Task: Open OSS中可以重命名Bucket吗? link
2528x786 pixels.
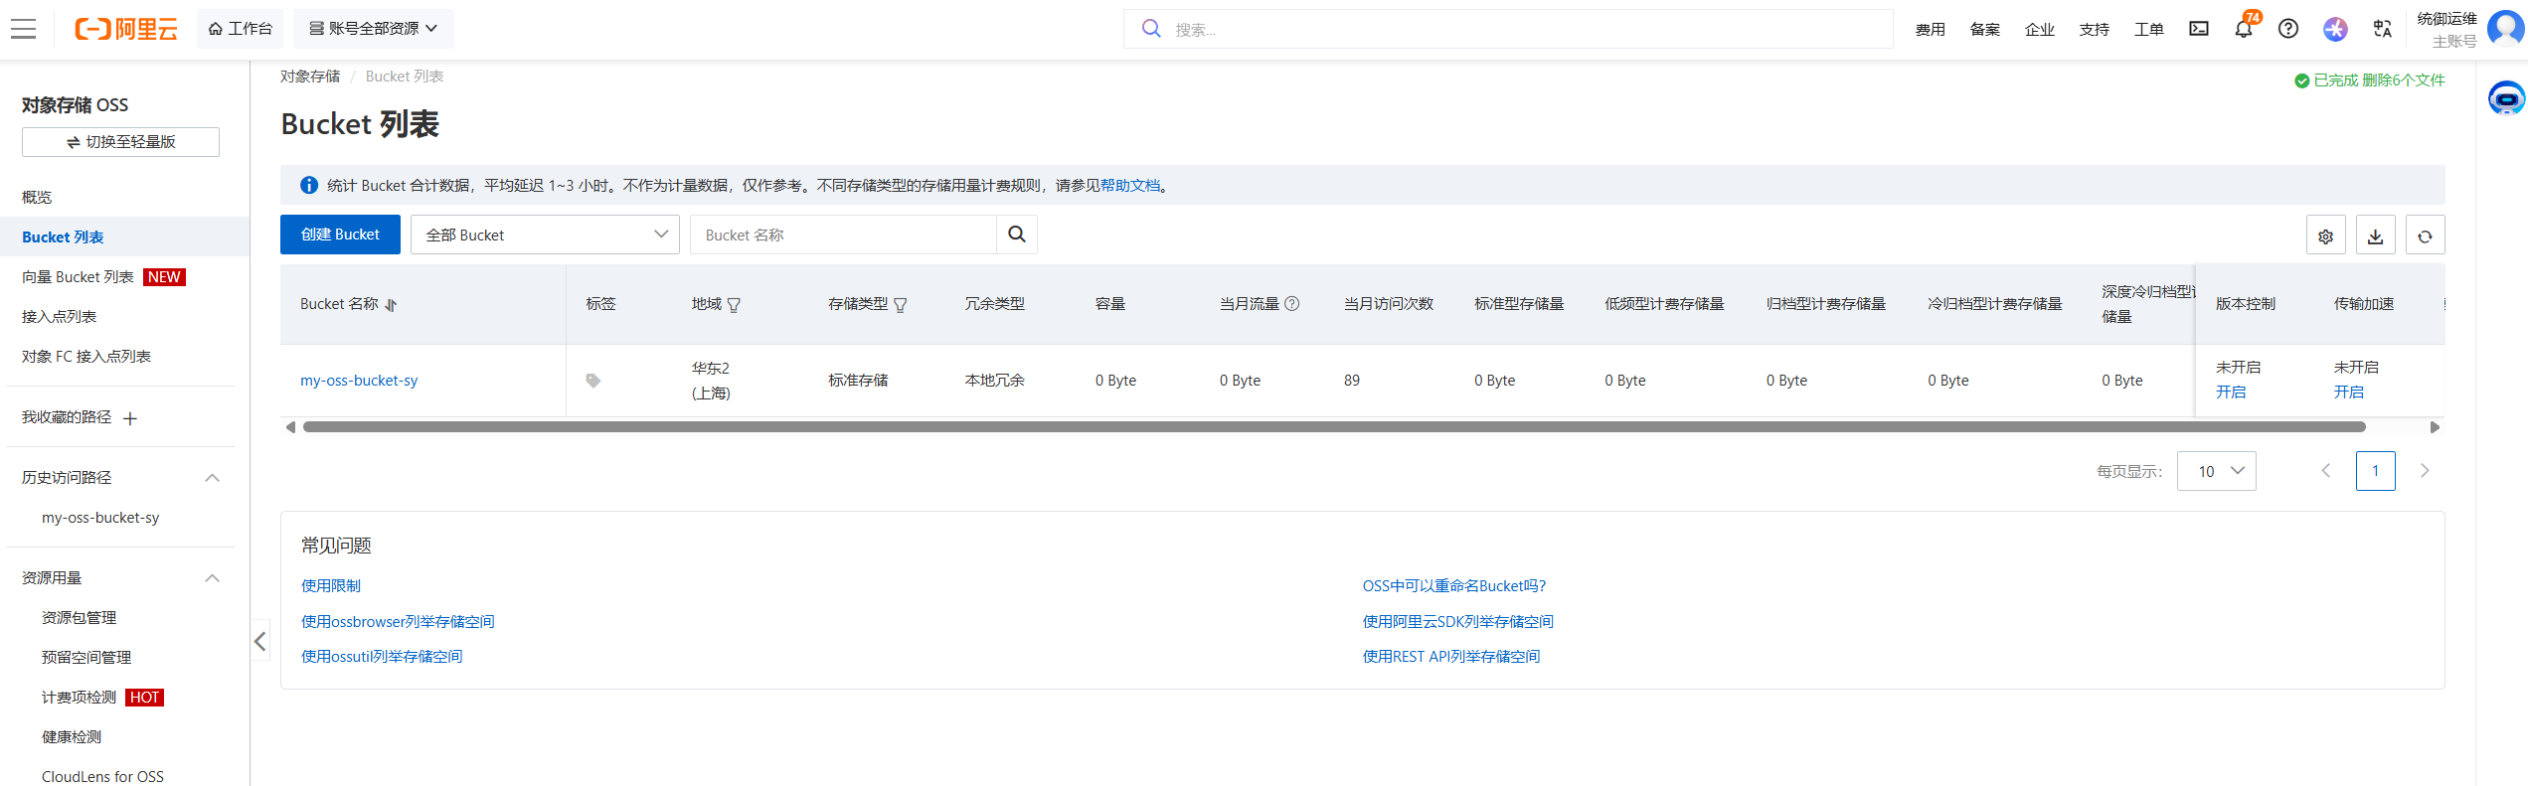Action: [x=1454, y=586]
